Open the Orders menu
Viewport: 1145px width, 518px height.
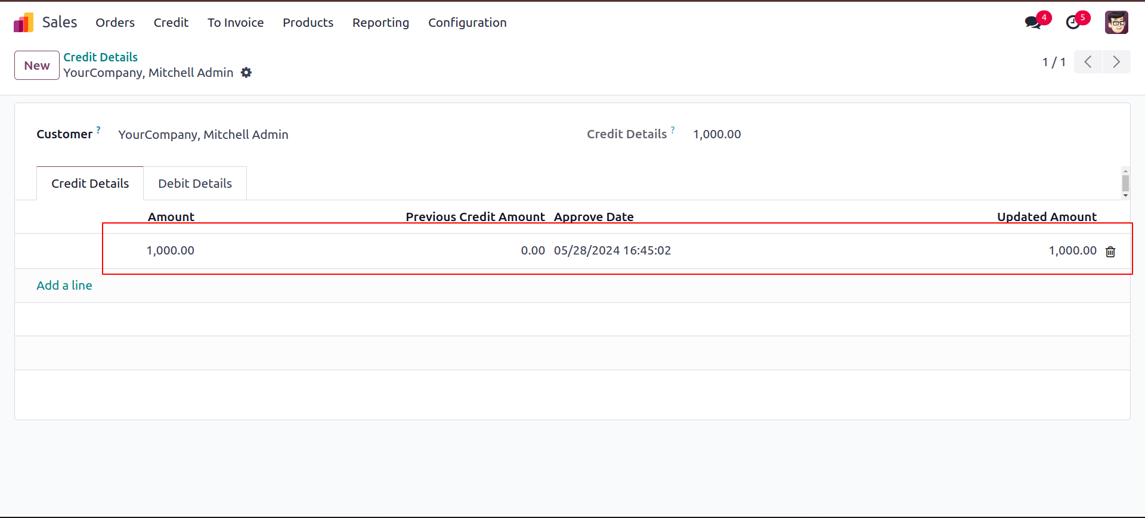(115, 23)
